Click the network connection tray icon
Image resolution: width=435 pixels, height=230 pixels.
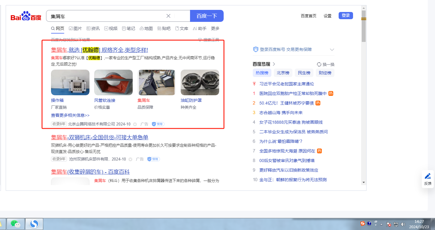point(396,224)
